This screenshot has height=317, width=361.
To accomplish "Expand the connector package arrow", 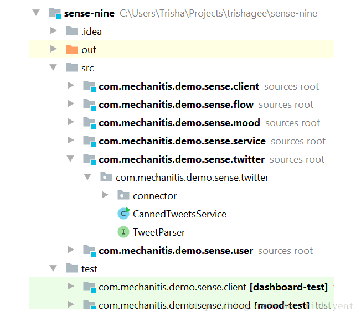I will [105, 195].
